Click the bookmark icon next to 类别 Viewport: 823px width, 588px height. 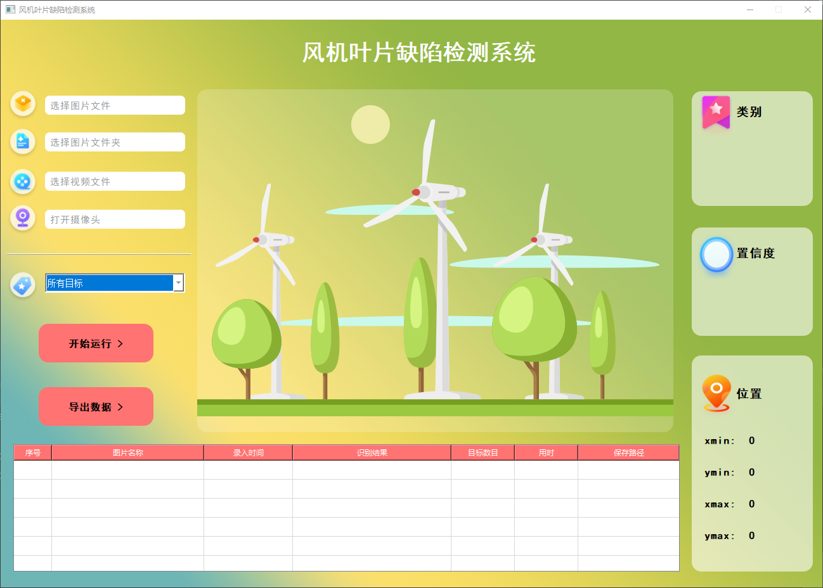click(715, 112)
